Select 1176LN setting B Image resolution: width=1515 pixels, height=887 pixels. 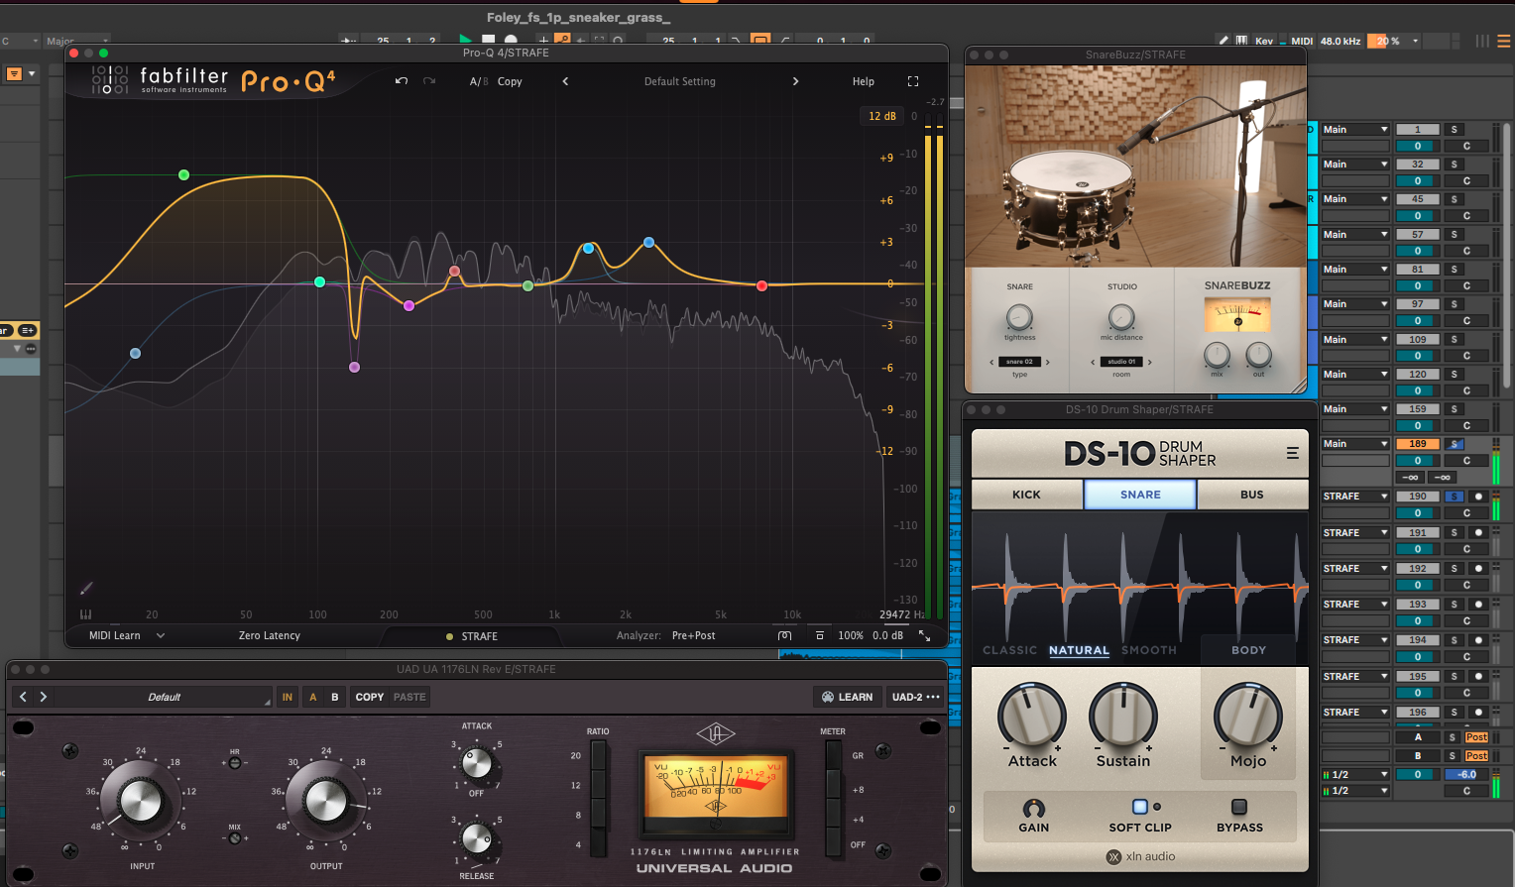click(x=335, y=697)
